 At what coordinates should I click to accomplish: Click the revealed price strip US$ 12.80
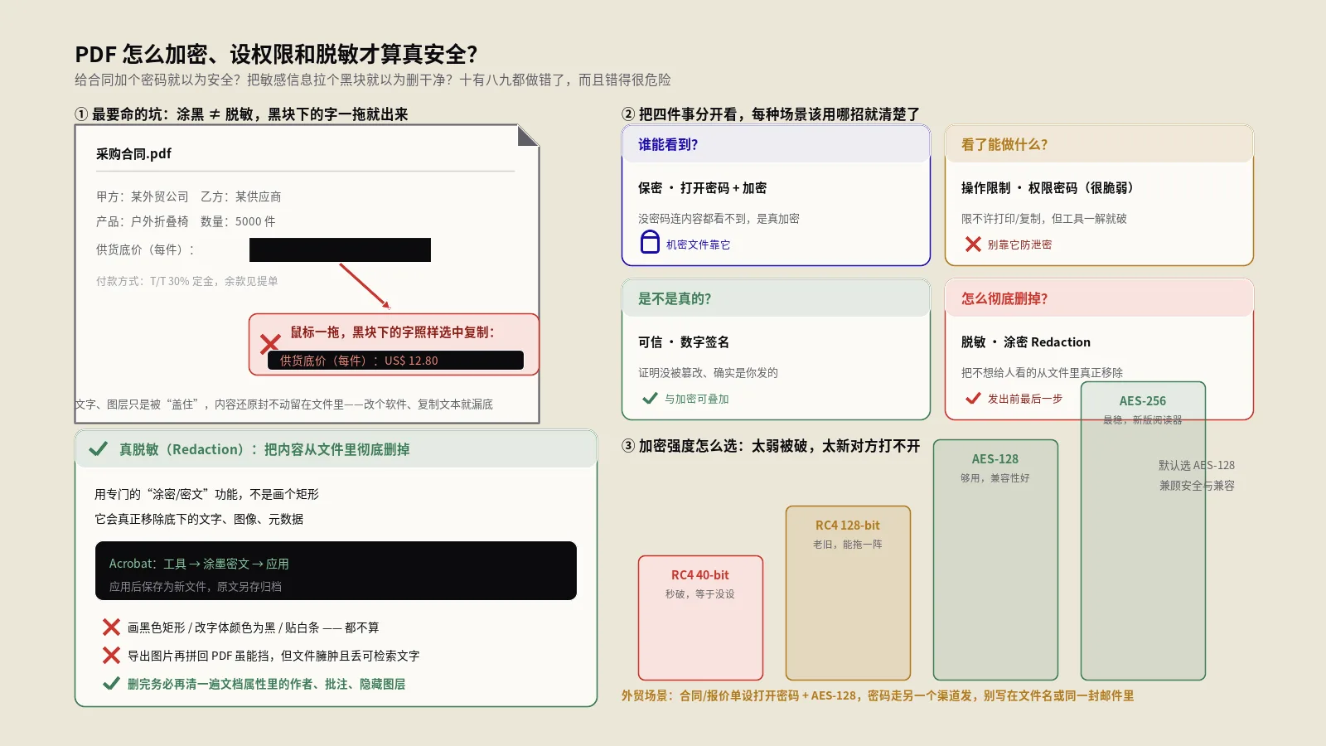point(395,360)
